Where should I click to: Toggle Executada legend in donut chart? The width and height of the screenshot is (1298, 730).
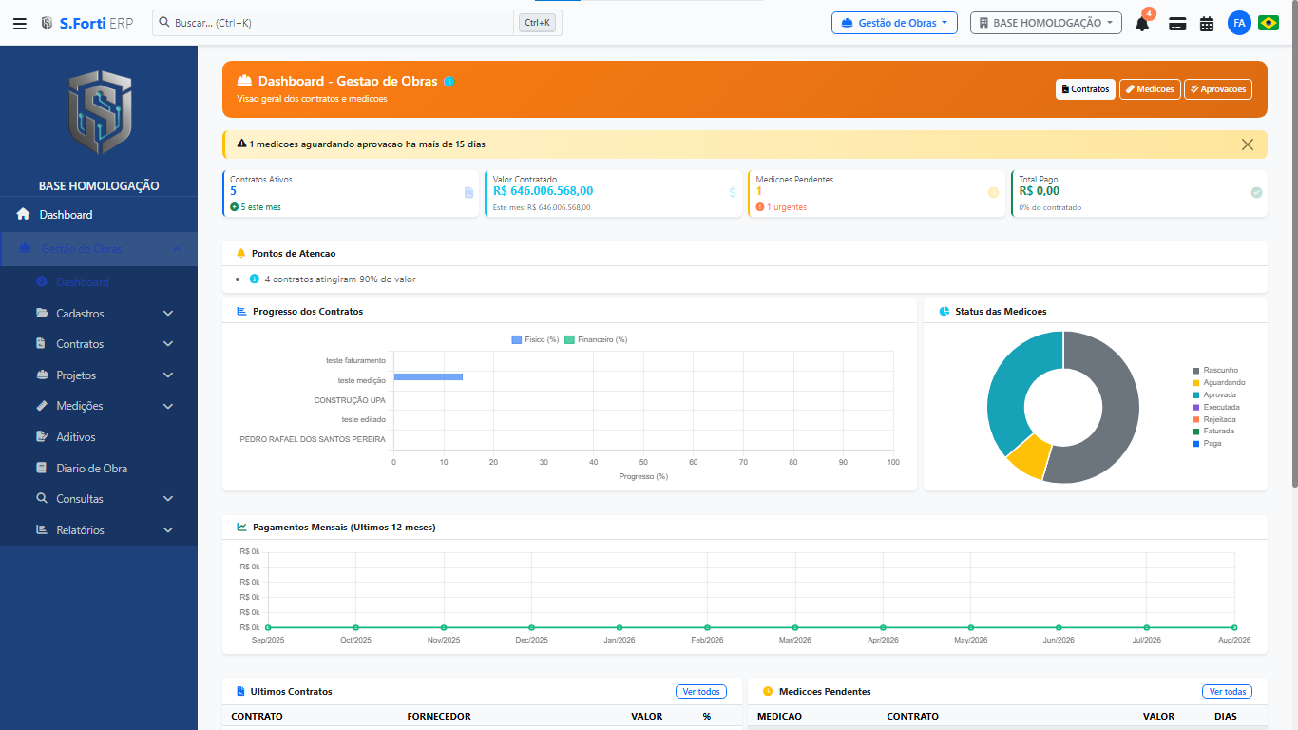[x=1216, y=407]
